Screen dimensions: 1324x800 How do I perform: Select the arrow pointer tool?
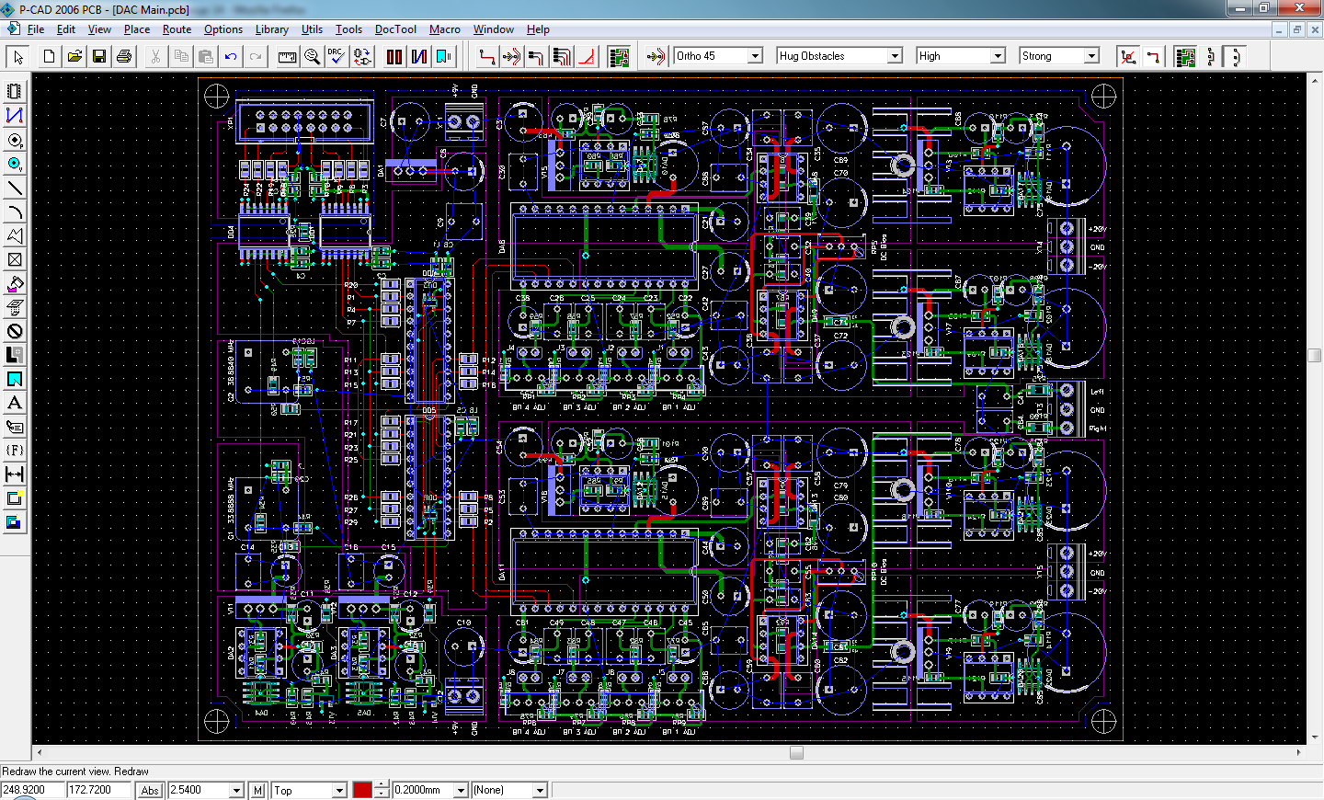(x=17, y=57)
